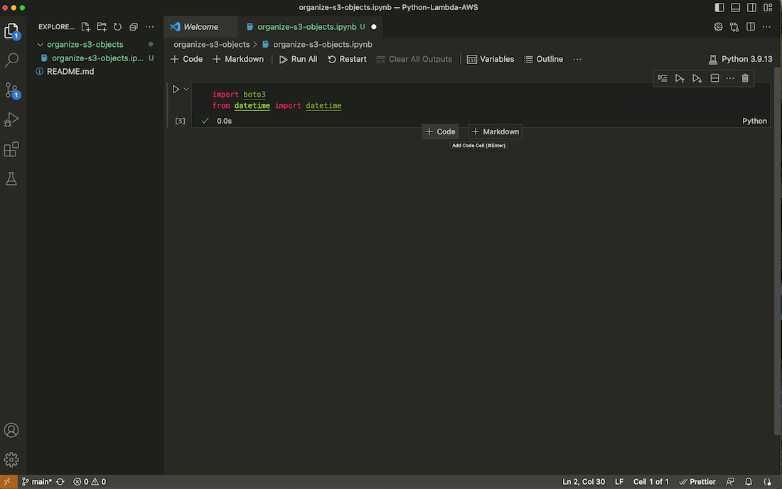Open the Source Control view

point(11,90)
